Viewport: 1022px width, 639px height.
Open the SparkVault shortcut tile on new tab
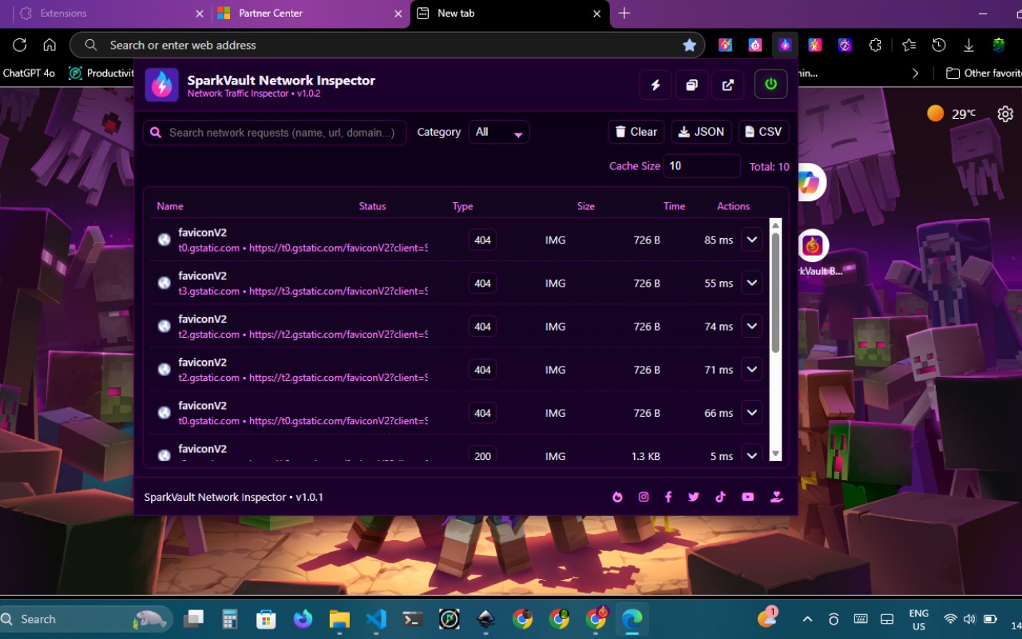(x=812, y=247)
